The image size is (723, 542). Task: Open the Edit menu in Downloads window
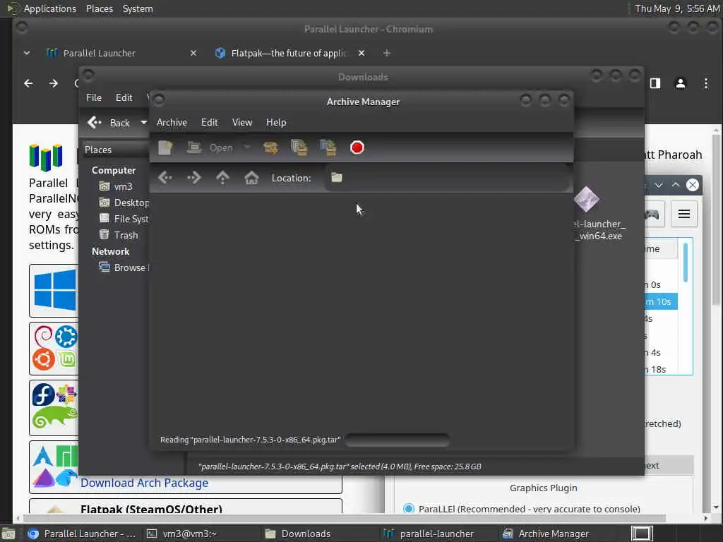(x=124, y=97)
